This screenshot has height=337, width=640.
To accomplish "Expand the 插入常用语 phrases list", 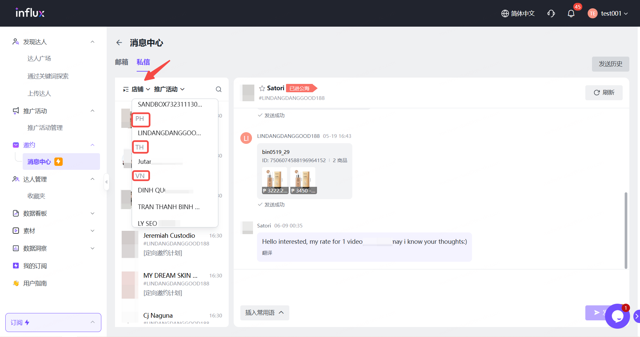I will (264, 313).
